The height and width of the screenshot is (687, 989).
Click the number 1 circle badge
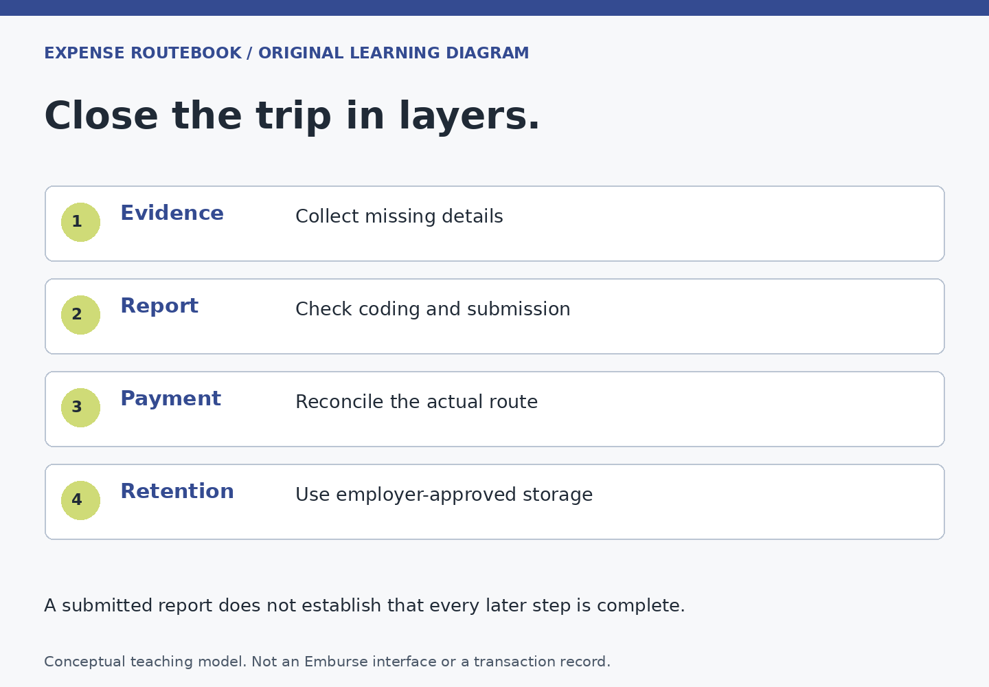(80, 222)
